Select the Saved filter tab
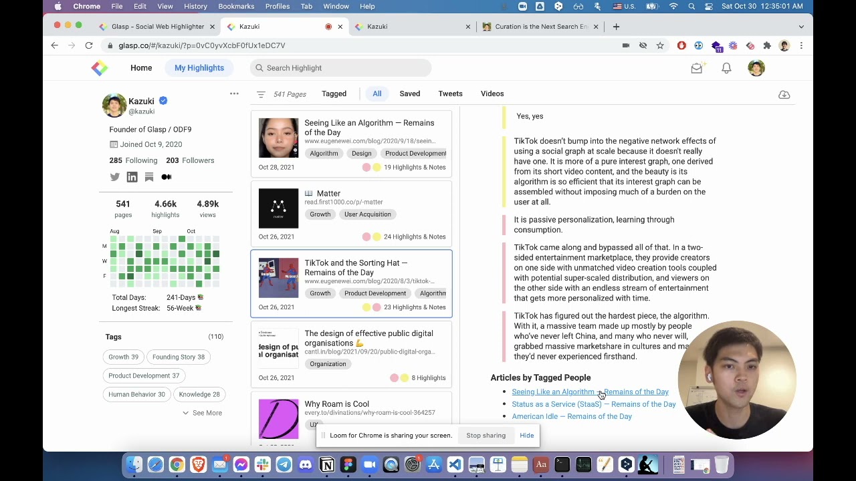Image resolution: width=856 pixels, height=481 pixels. pyautogui.click(x=410, y=94)
